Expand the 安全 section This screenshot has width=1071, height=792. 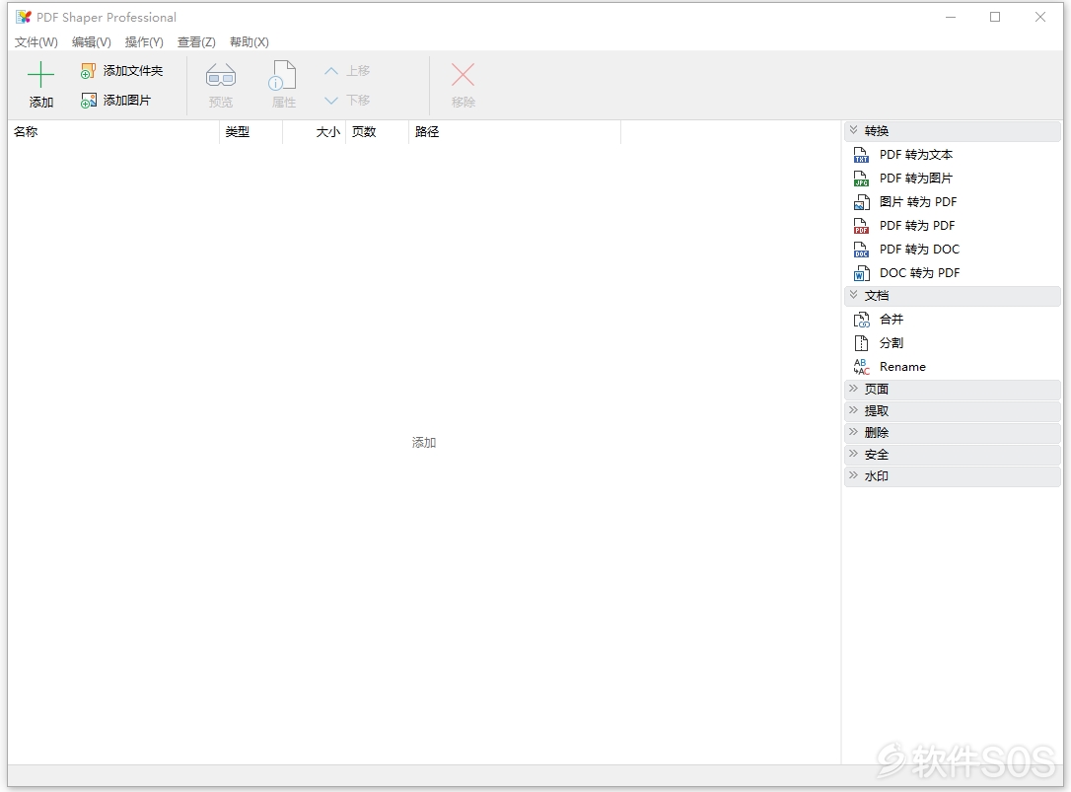click(x=952, y=455)
